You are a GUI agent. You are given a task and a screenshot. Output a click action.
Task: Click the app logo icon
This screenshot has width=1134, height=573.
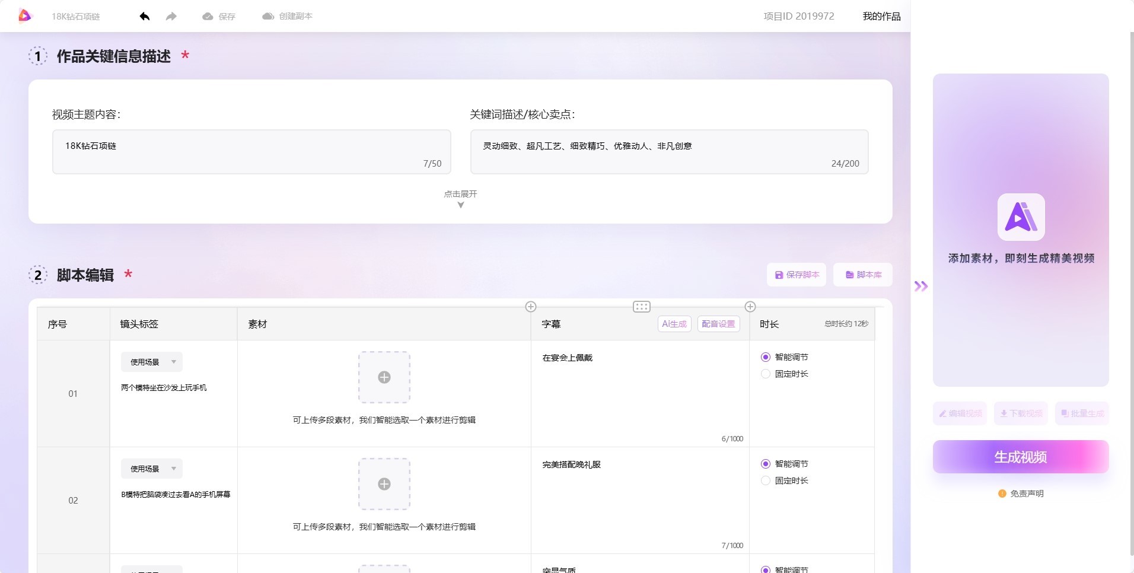(24, 16)
